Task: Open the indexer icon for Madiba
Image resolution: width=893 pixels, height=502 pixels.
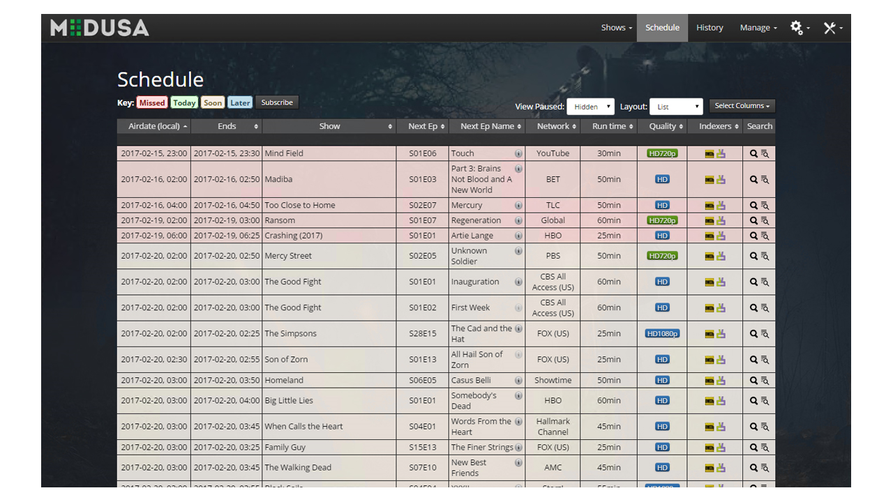Action: click(721, 180)
